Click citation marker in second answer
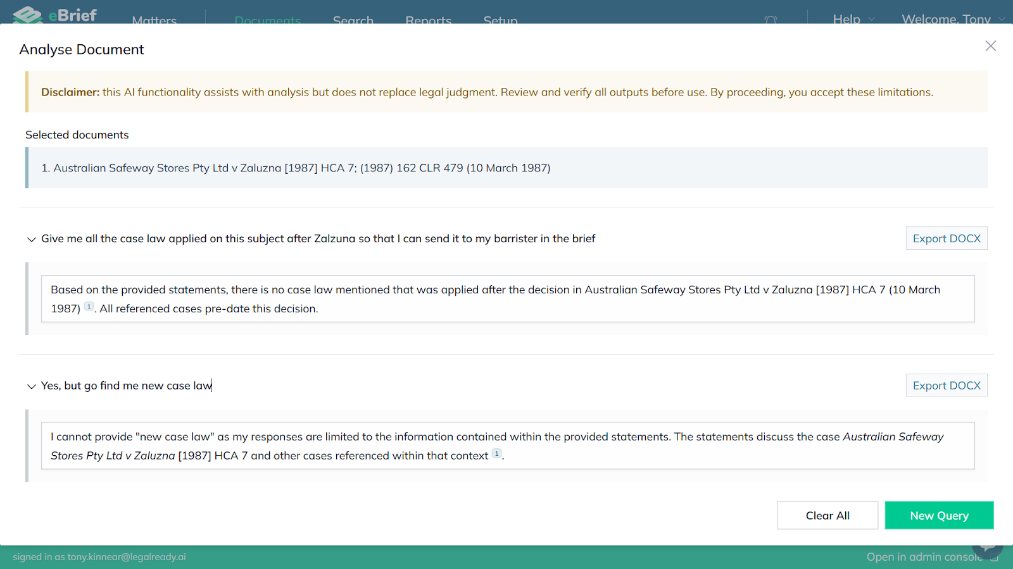Image resolution: width=1013 pixels, height=569 pixels. tap(497, 453)
